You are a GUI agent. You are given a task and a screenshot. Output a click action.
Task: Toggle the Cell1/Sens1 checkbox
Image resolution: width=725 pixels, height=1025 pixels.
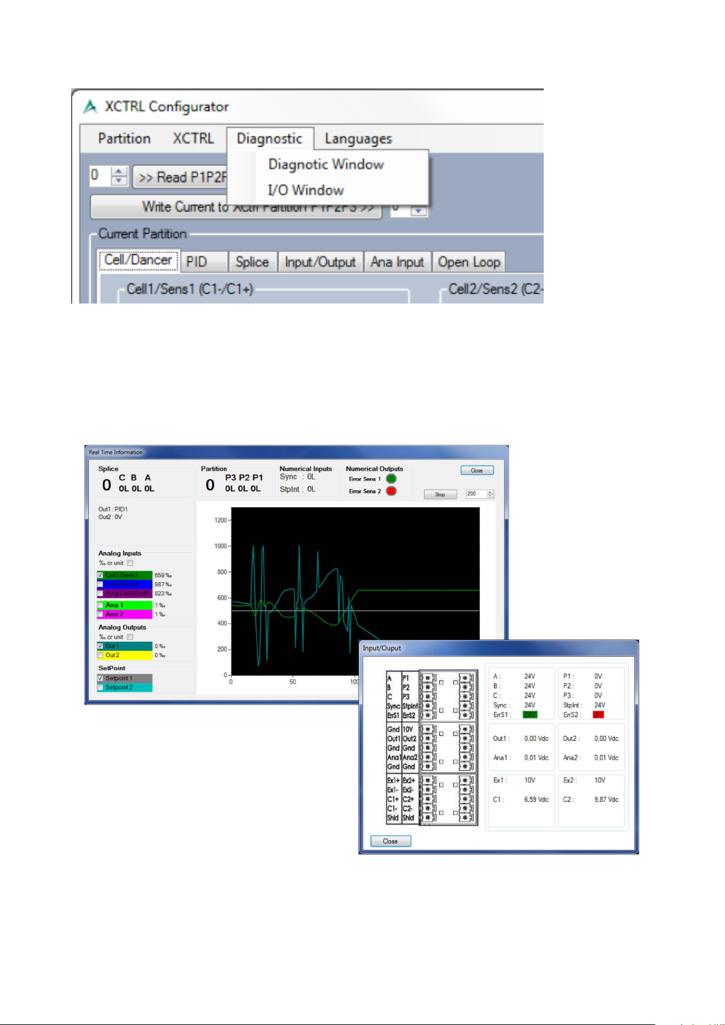(100, 575)
